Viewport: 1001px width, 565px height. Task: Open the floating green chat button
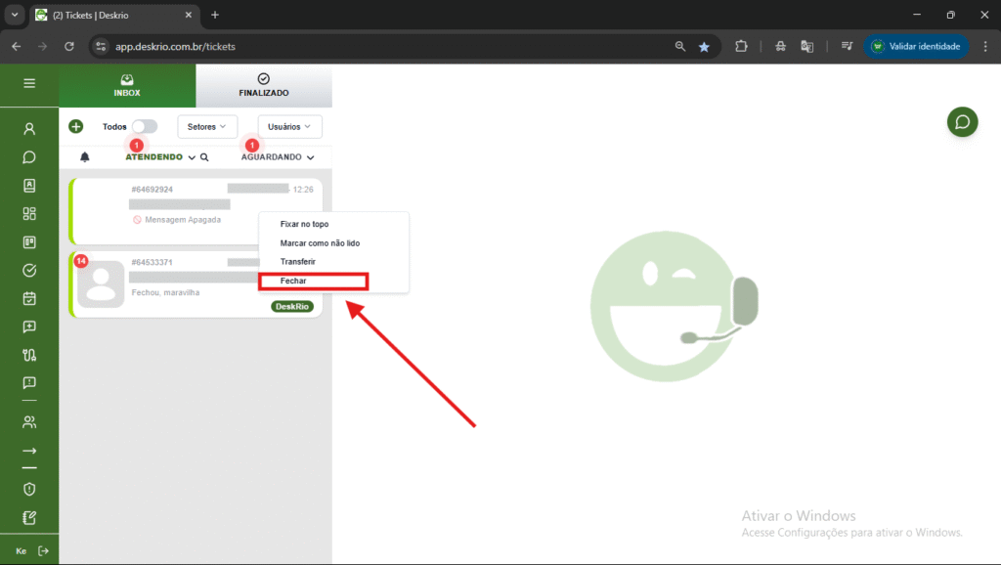tap(962, 122)
